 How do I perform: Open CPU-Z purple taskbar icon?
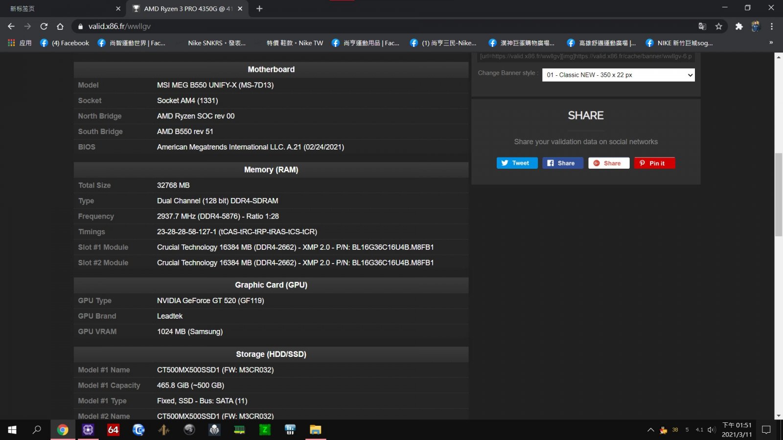point(88,430)
